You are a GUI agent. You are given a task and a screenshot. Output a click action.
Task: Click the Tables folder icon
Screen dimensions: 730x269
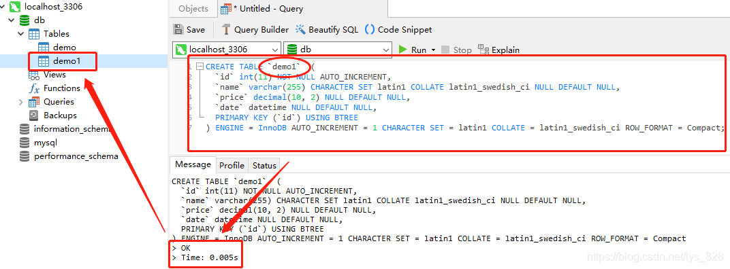pyautogui.click(x=34, y=34)
